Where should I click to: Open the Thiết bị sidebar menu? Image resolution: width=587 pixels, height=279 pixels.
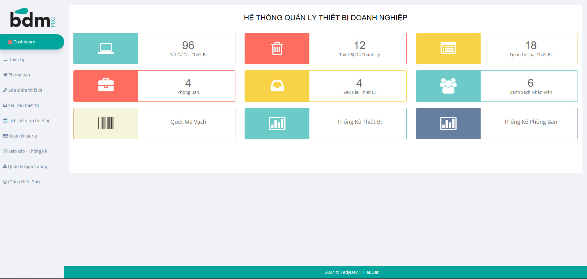pos(32,60)
